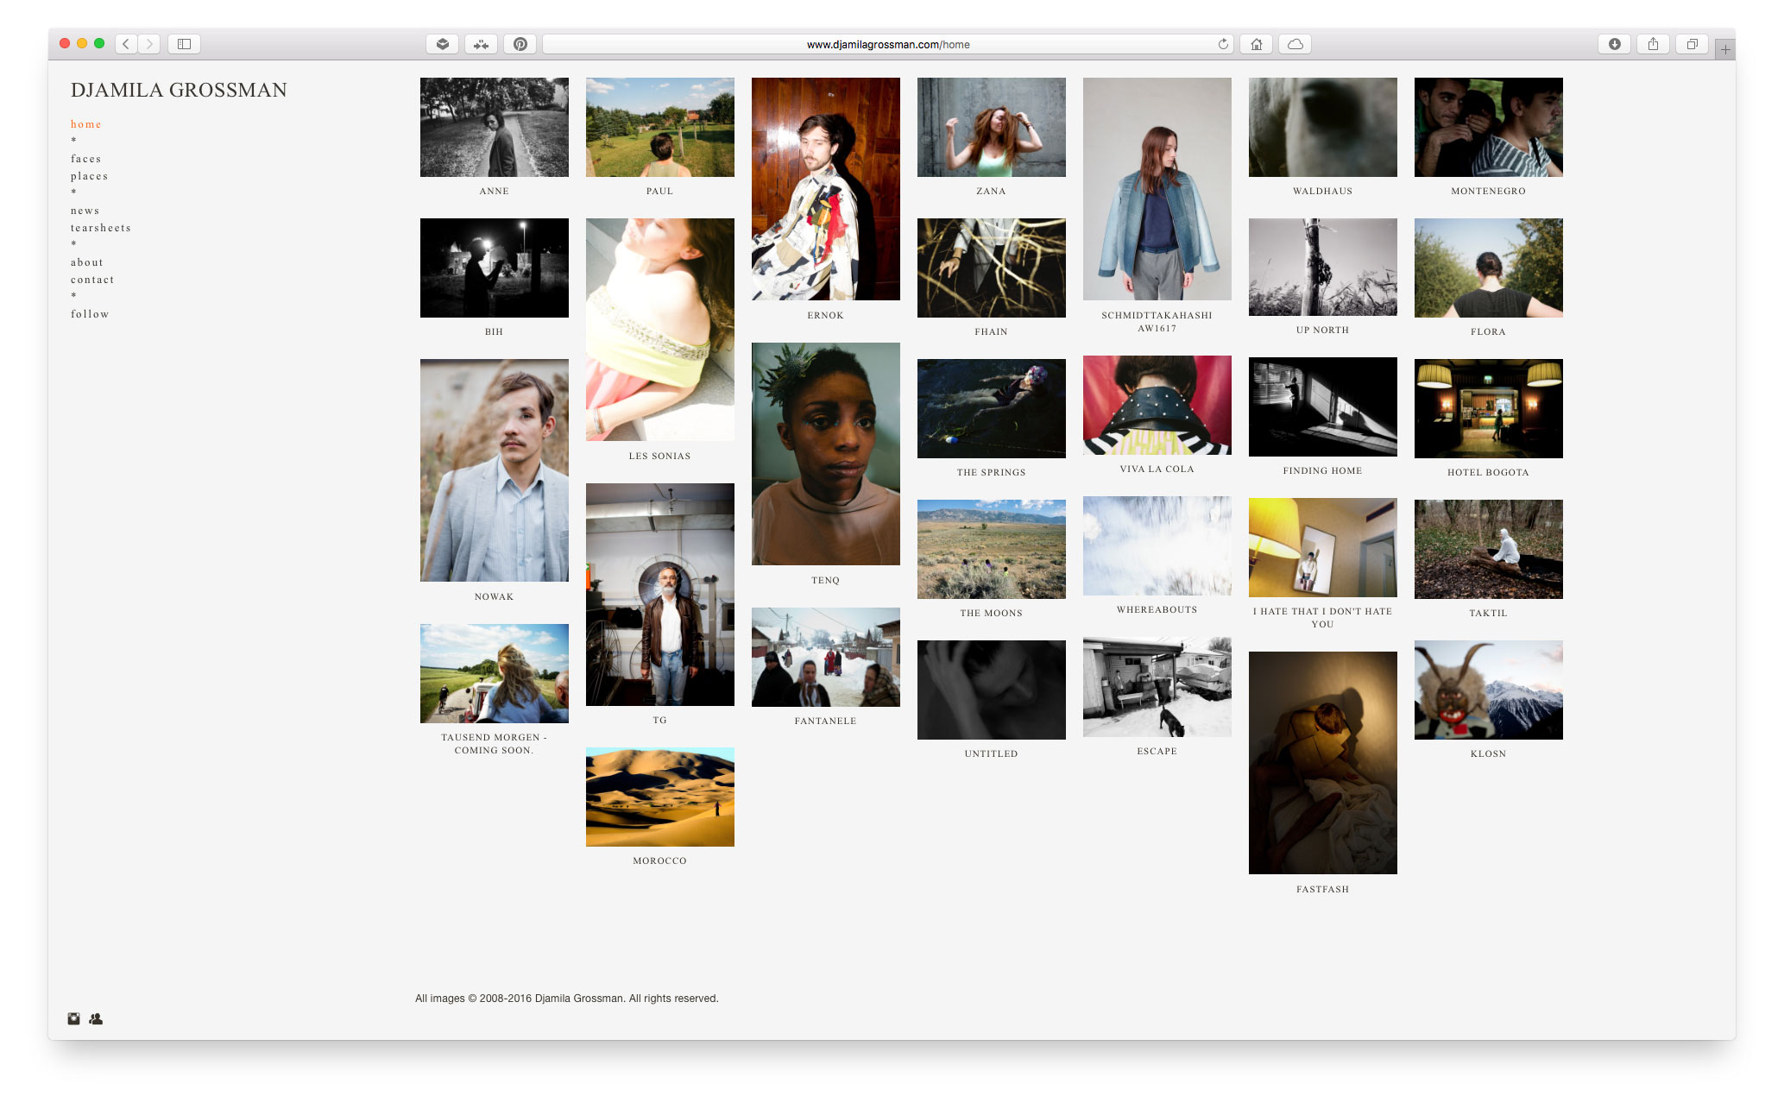Click the KLOSN caption text
The width and height of the screenshot is (1784, 1109).
1489,753
